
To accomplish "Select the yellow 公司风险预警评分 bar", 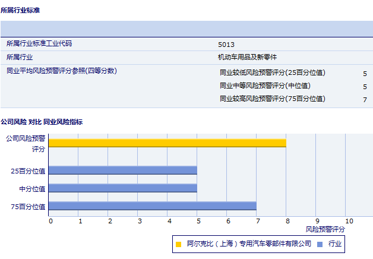I will click(x=167, y=143).
